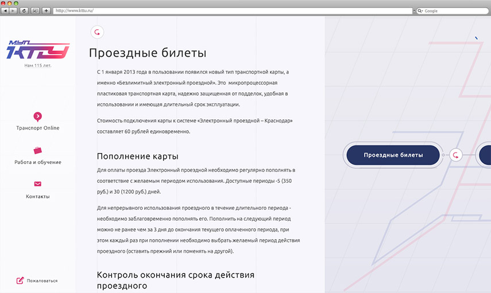Click the add bookmark plus button

[x=47, y=11]
